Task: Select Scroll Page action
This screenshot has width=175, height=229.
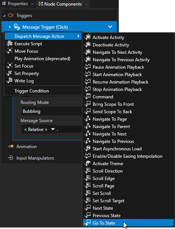Action: [x=128, y=186]
